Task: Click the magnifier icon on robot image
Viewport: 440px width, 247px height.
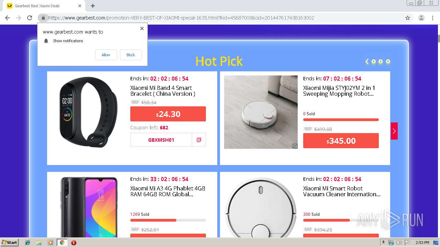Action: (x=295, y=146)
